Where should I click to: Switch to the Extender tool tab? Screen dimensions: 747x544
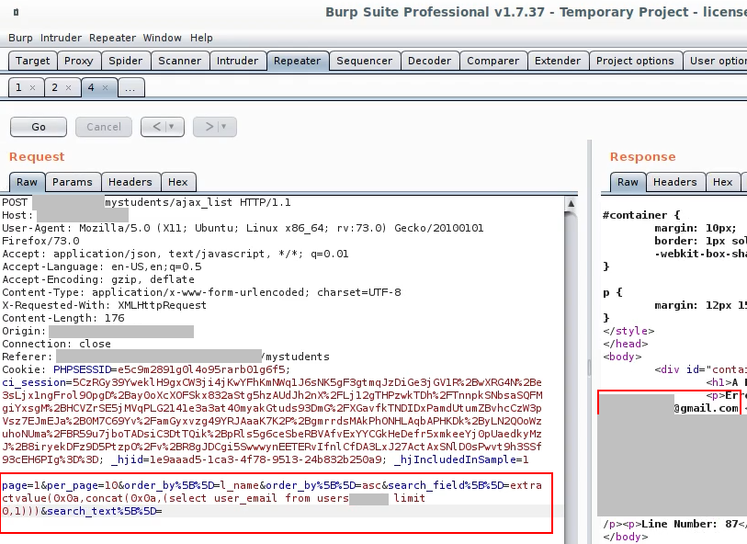pos(558,61)
